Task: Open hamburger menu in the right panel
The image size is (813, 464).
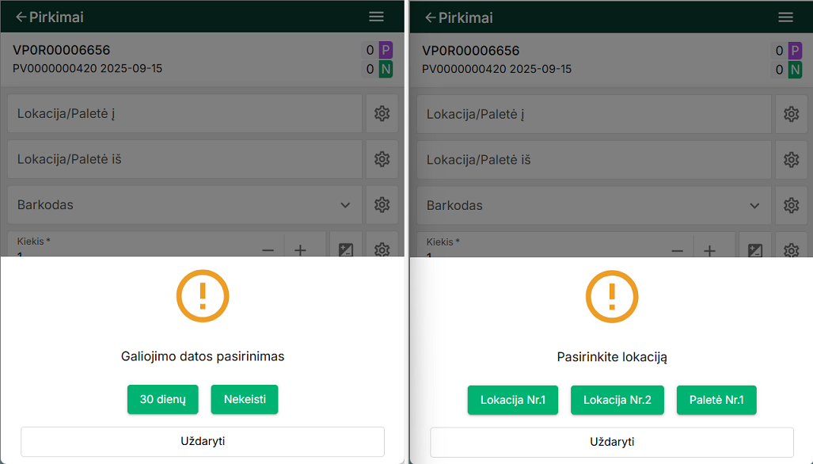Action: coord(785,17)
